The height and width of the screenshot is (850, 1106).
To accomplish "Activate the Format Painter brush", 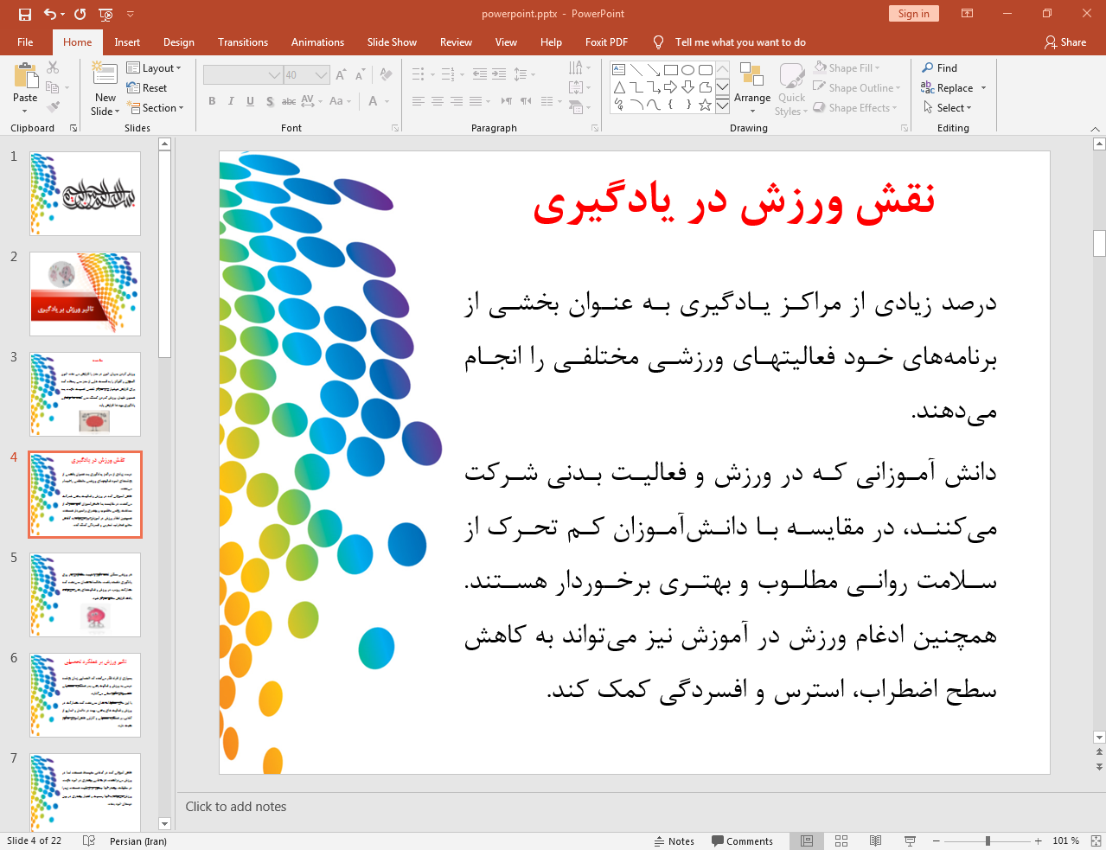I will click(53, 107).
